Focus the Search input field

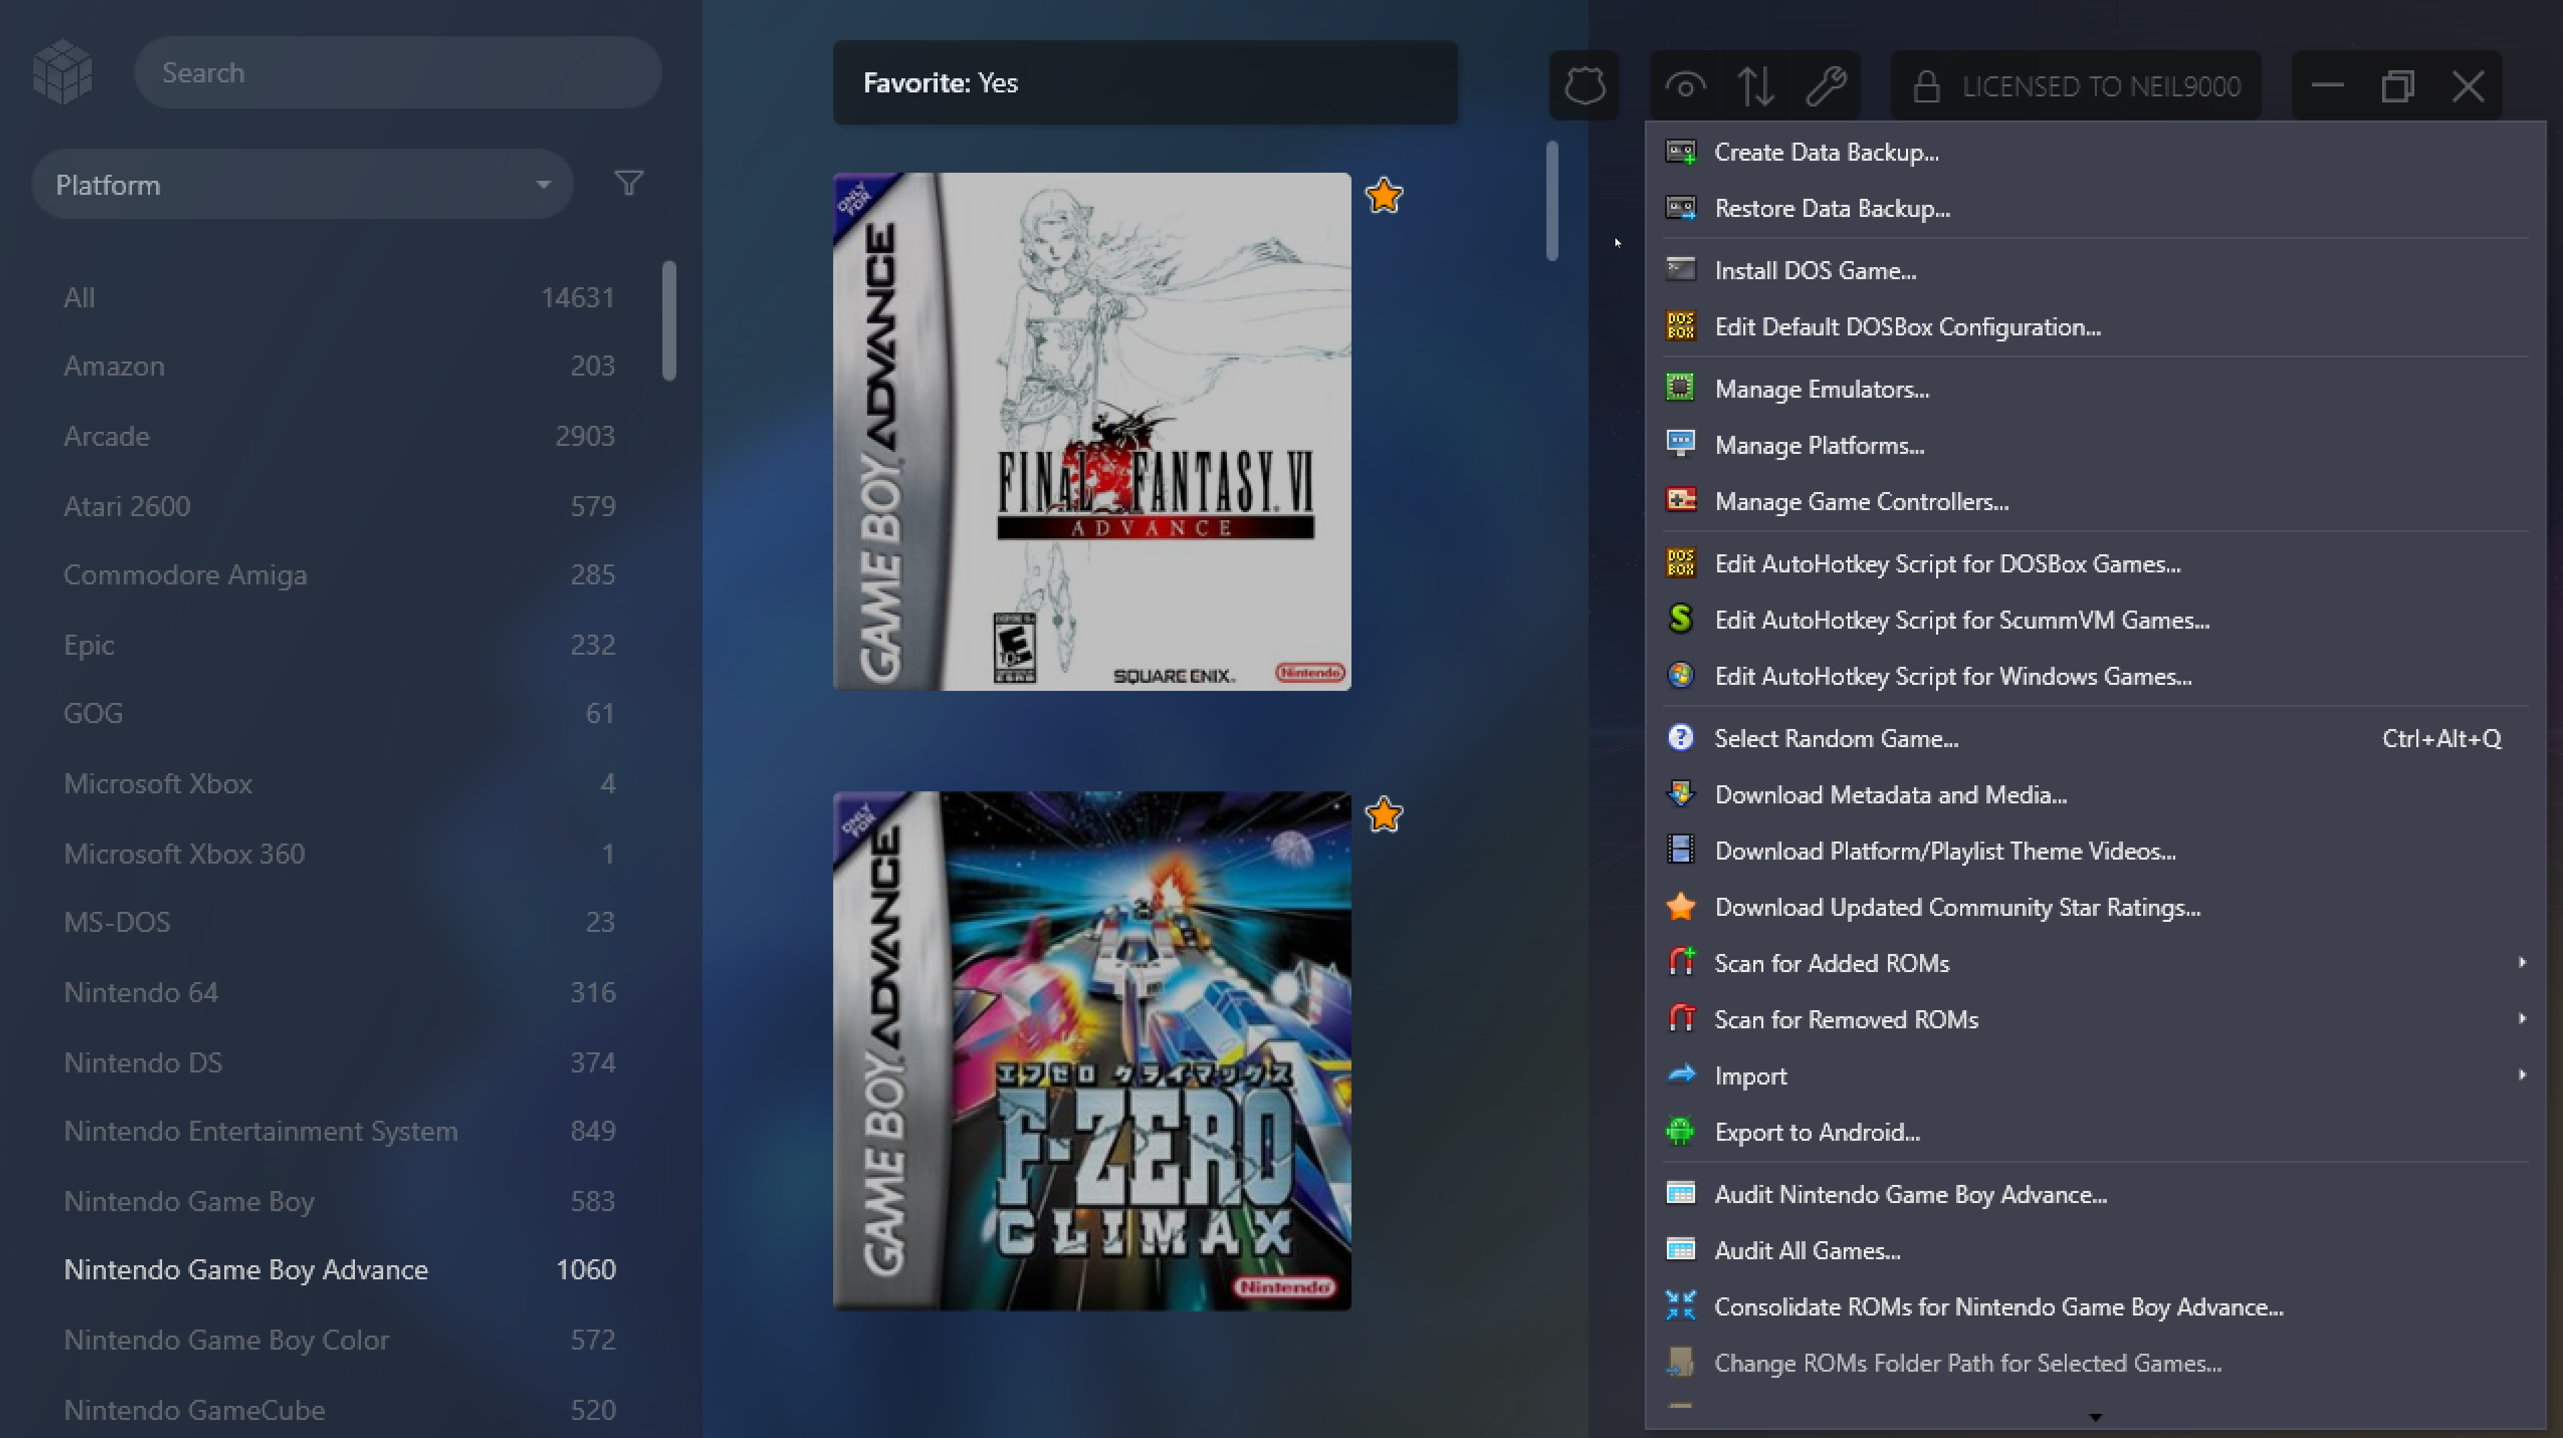[398, 72]
